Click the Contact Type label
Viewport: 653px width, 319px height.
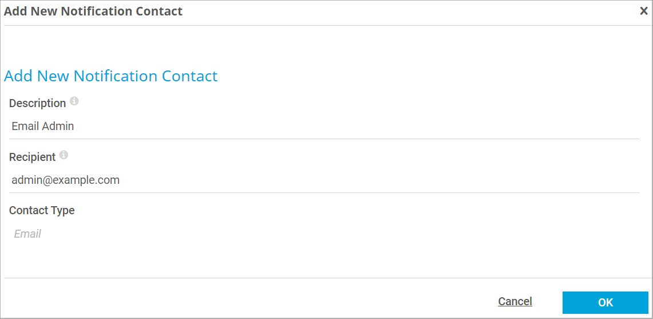(42, 211)
